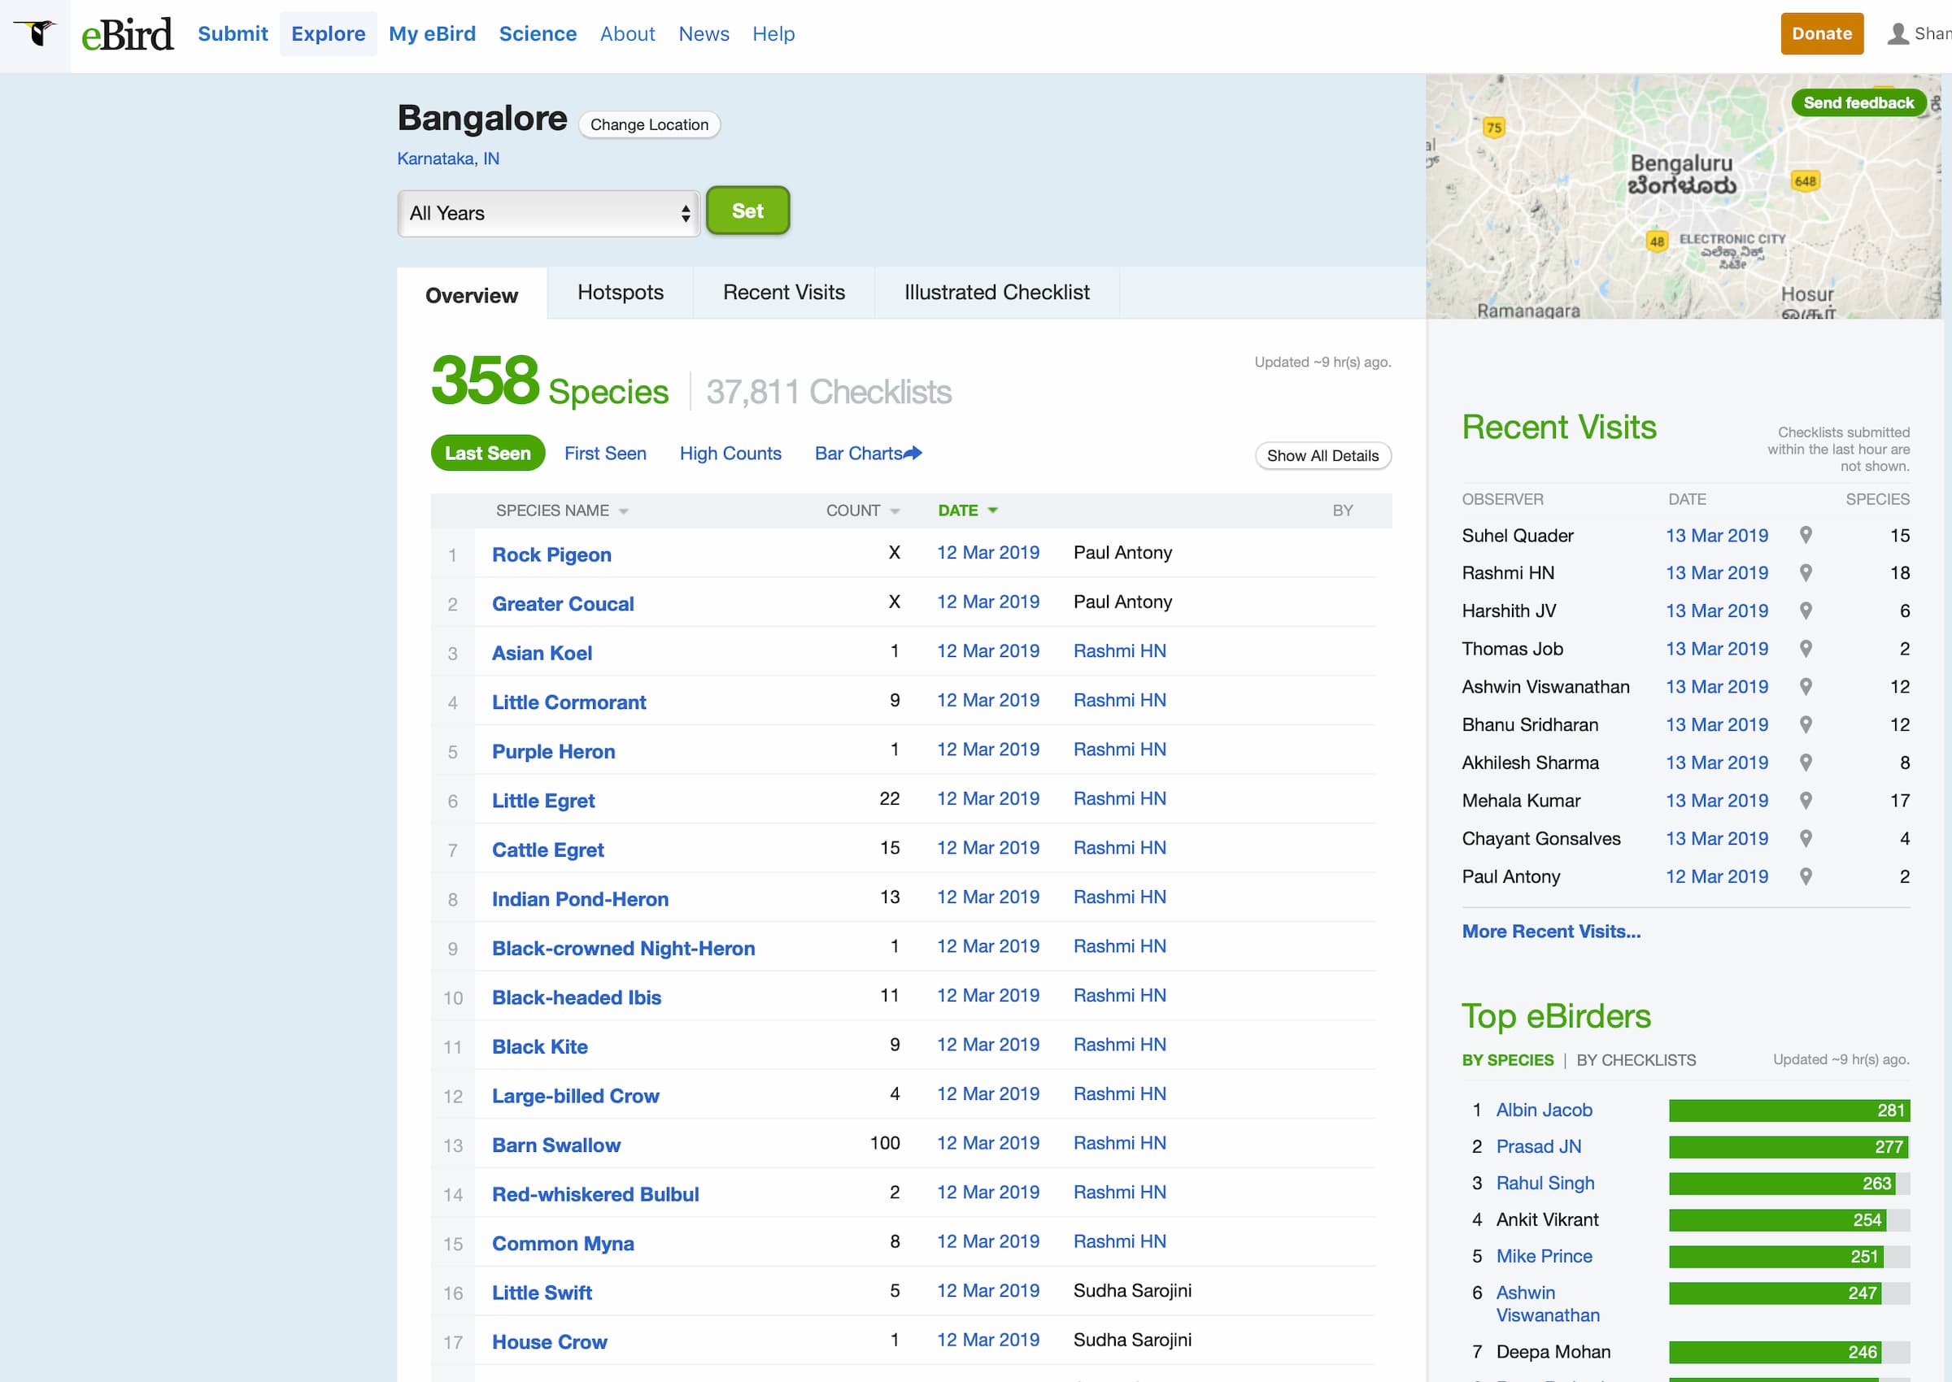Open the More Recent Visits link
The image size is (1952, 1382).
(1550, 932)
